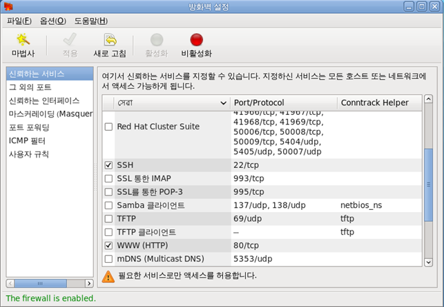Select 신뢰하는 인터페이스 in sidebar
The image size is (444, 307).
(50, 100)
